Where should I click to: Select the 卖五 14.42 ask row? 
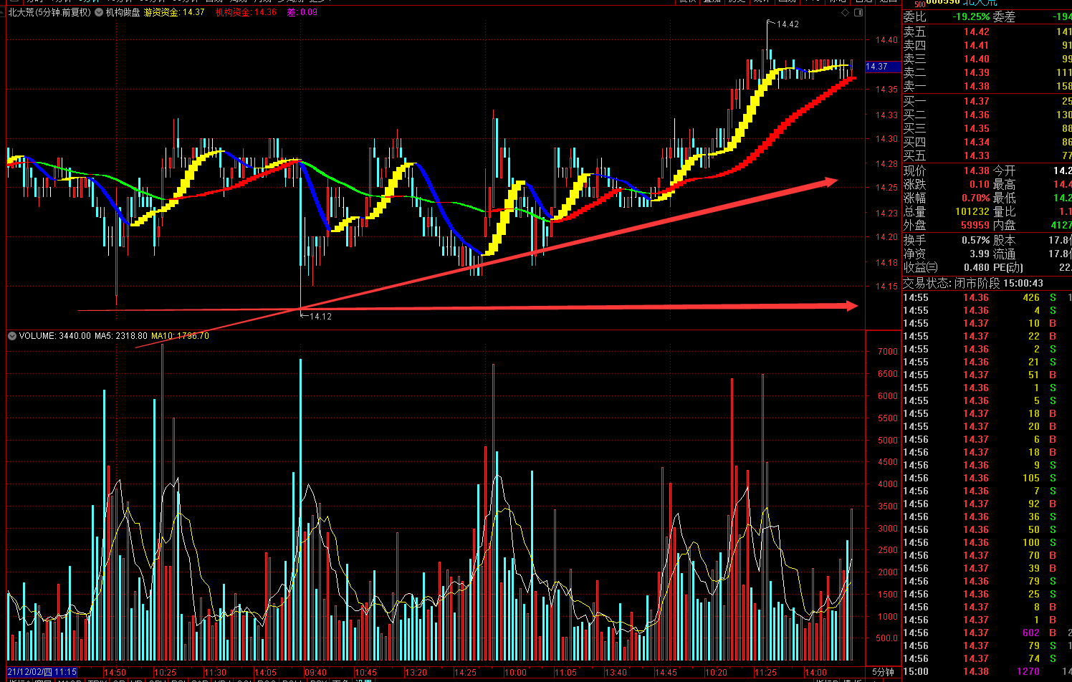pyautogui.click(x=987, y=32)
